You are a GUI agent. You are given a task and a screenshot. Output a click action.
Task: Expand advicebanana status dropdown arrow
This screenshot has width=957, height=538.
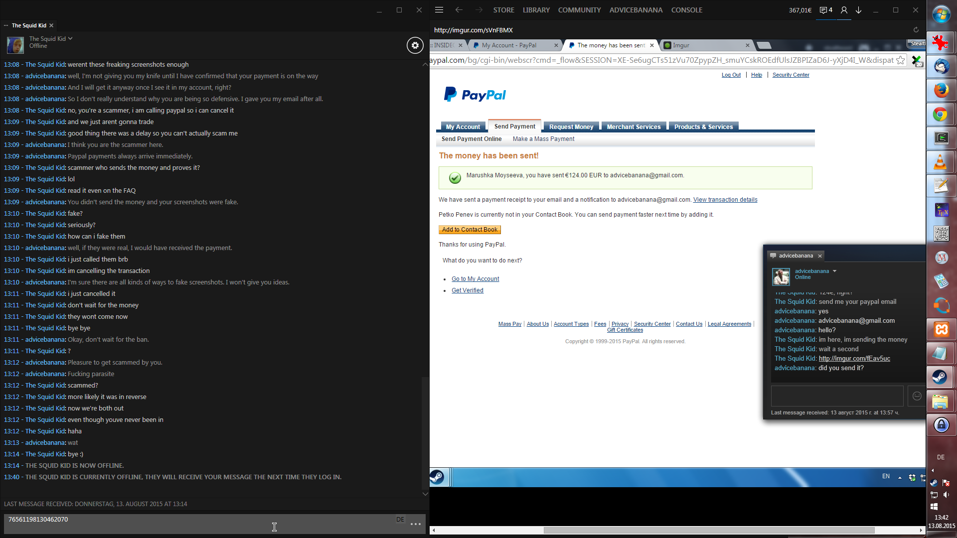click(x=834, y=271)
